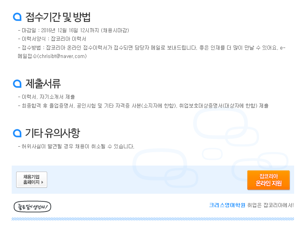The width and height of the screenshot is (305, 230).
Task: Click the 이력서양식 잡코리아 이력서 line
Action: point(52,39)
